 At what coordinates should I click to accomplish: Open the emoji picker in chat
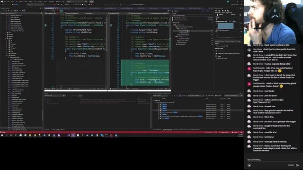pos(250,165)
